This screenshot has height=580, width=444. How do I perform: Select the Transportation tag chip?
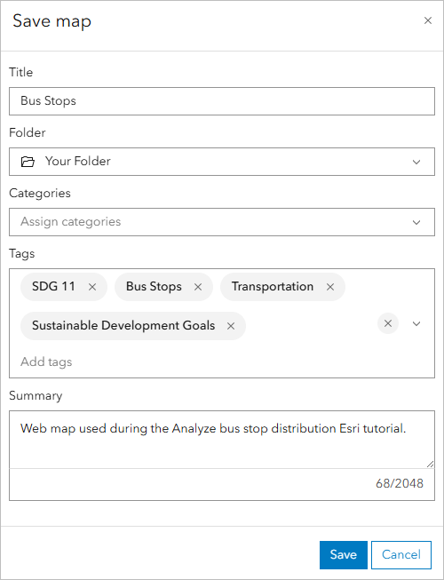tap(273, 287)
